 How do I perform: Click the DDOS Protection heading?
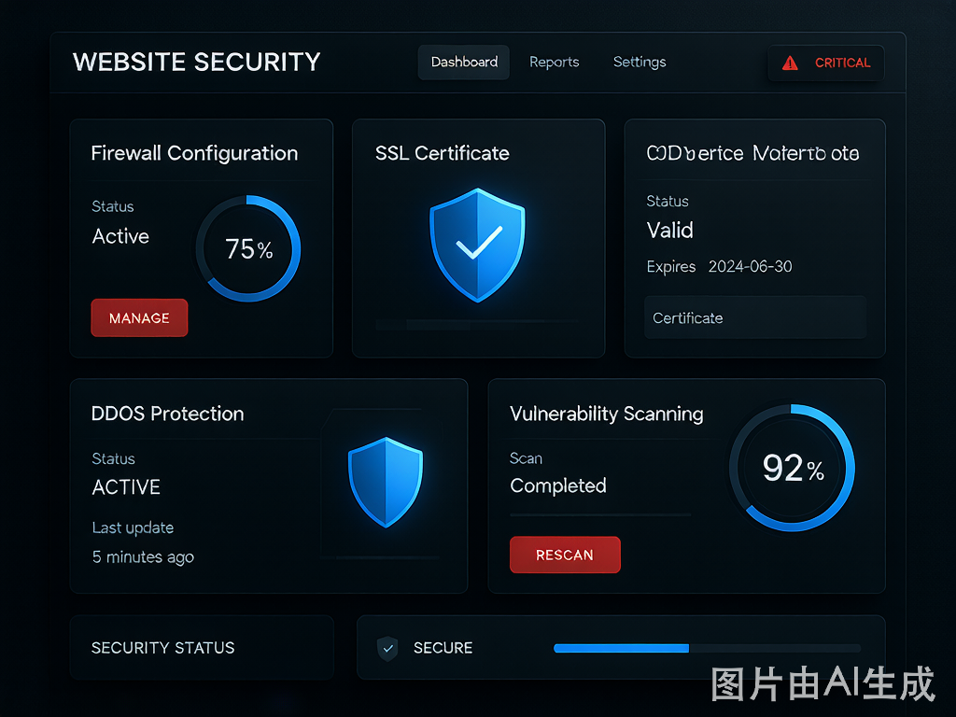168,414
